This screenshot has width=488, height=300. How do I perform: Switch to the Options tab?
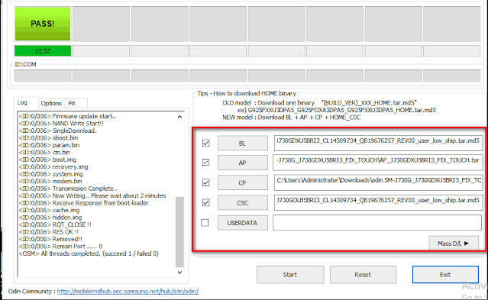pyautogui.click(x=51, y=103)
